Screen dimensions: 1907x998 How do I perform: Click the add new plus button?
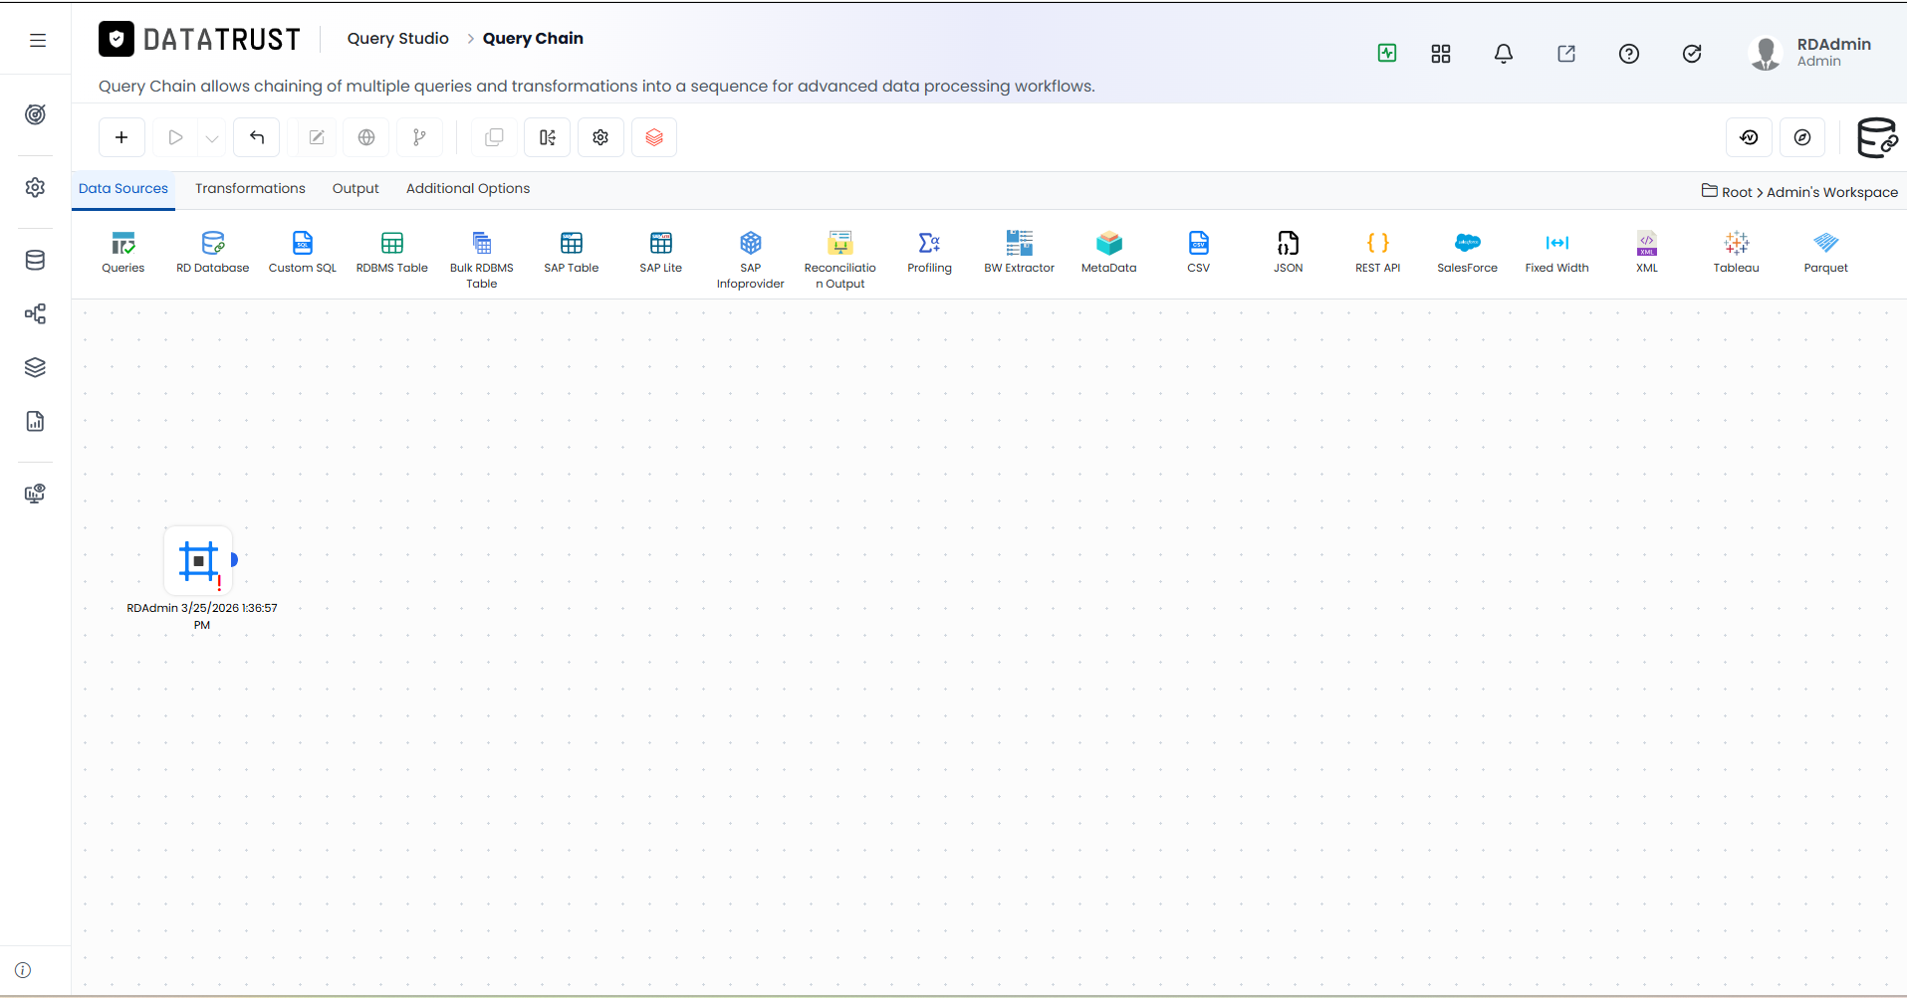121,137
